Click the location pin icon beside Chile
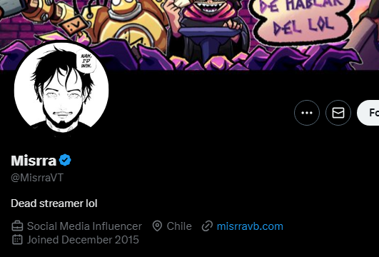 [157, 226]
